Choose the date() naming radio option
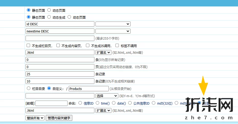This screenshot has width=238, height=124. [x=114, y=103]
